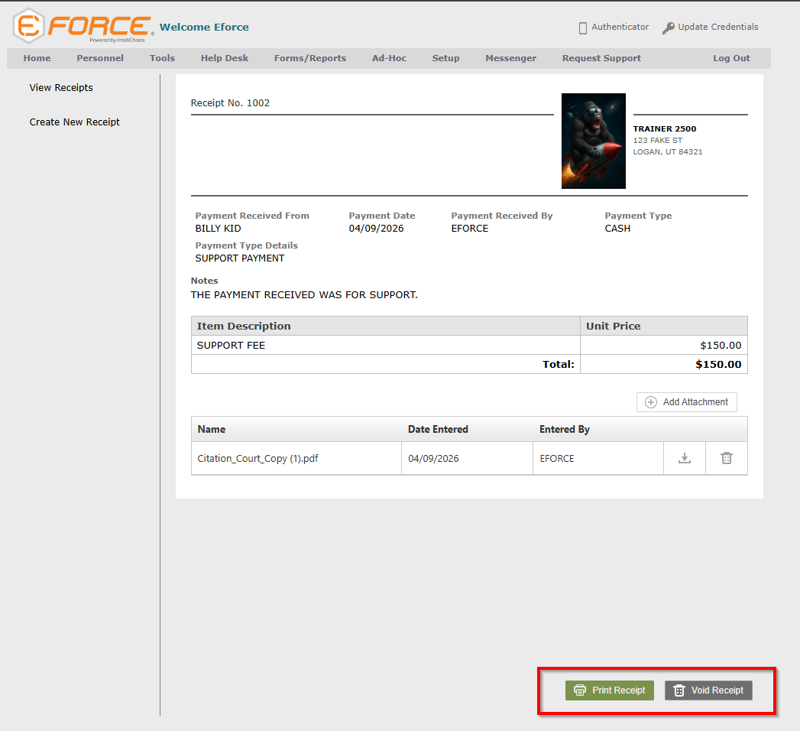Open the Messenger menu
Image resolution: width=800 pixels, height=731 pixels.
click(510, 58)
